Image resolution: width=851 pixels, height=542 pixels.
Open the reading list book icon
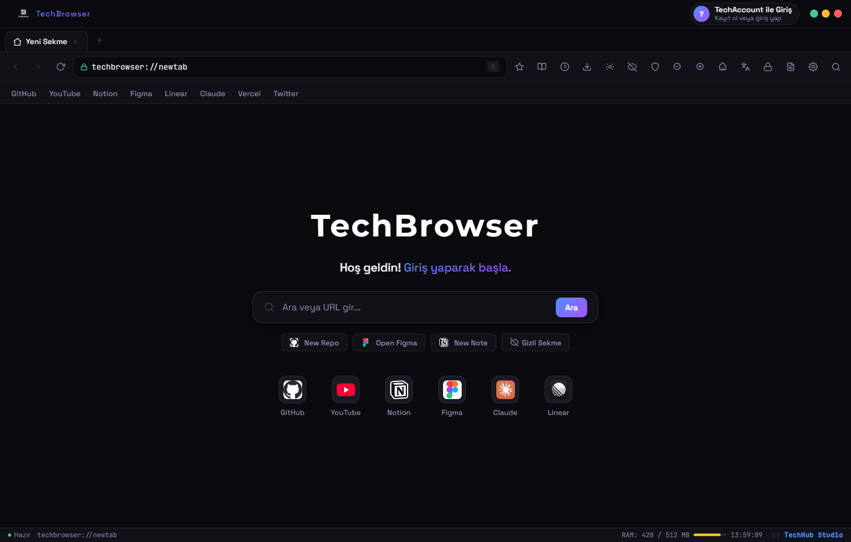tap(542, 67)
